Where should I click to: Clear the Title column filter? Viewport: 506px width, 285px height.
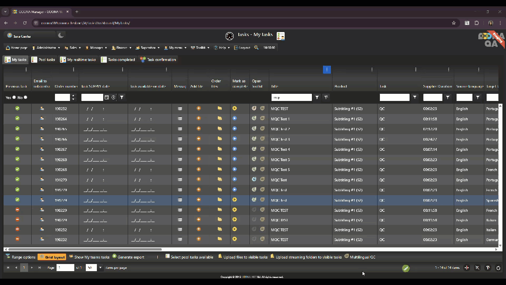[x=326, y=97]
